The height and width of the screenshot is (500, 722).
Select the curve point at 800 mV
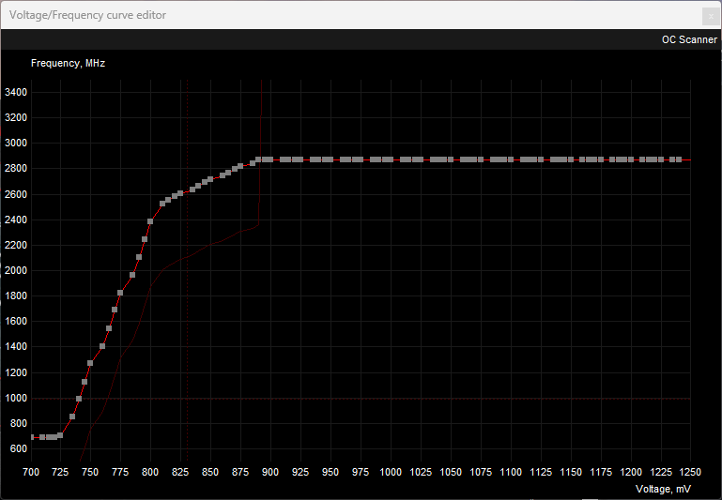point(150,221)
